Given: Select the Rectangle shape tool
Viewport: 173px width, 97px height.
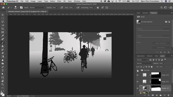Looking at the screenshot, I should [x=2, y=77].
